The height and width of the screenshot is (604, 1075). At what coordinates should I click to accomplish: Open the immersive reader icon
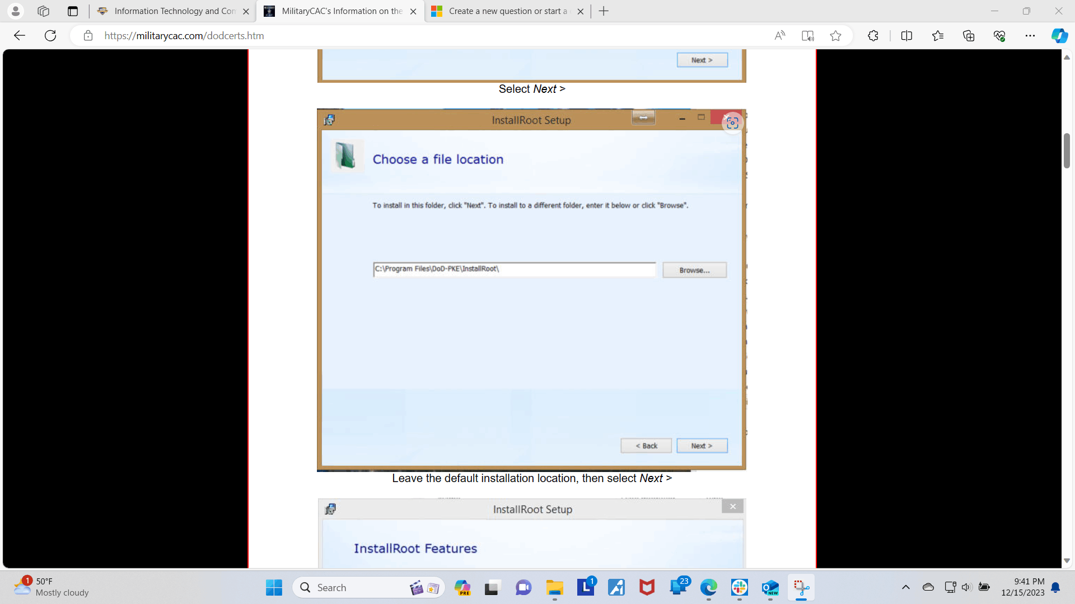click(x=807, y=36)
